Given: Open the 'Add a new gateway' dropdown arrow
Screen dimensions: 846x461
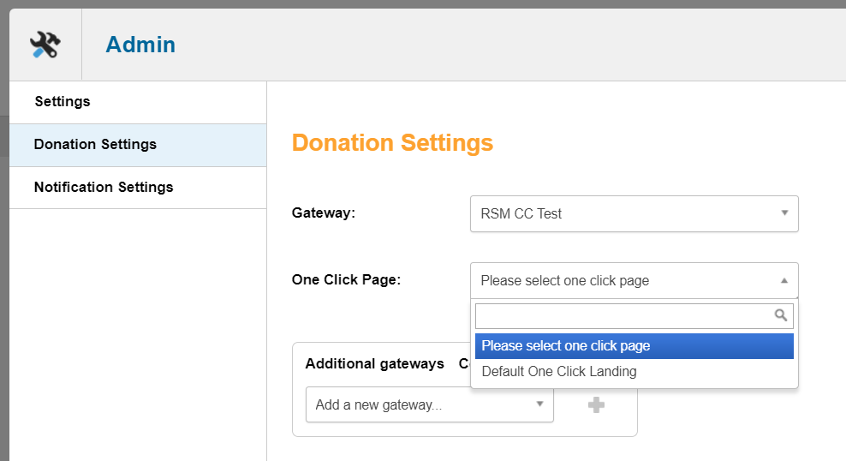Looking at the screenshot, I should pos(540,404).
